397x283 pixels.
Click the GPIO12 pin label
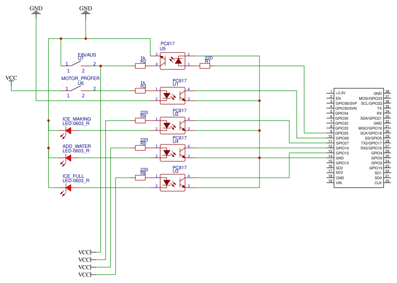[x=342, y=153]
